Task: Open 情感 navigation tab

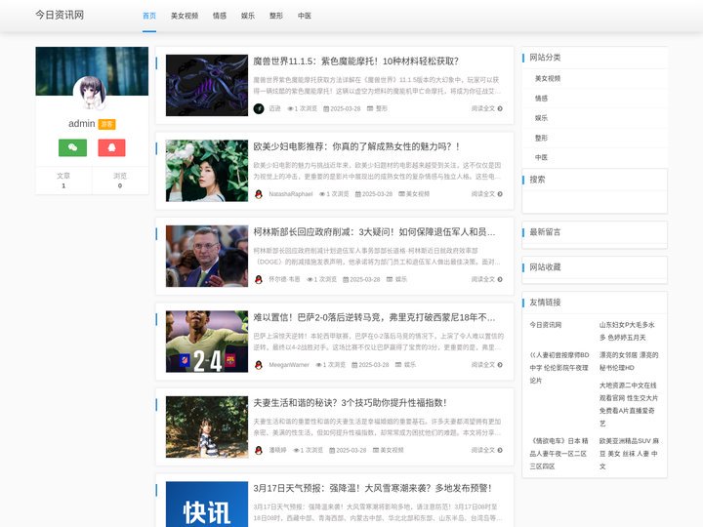Action: (220, 16)
